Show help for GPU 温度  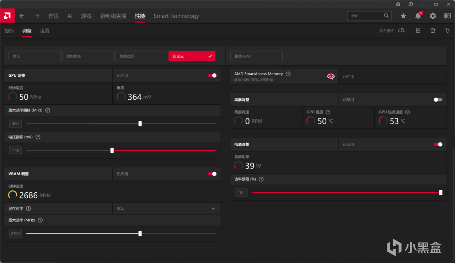(x=328, y=112)
